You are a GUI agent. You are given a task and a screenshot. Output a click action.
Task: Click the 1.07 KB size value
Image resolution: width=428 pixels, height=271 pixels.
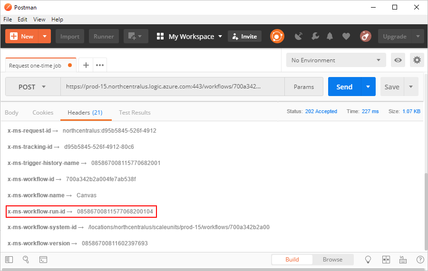pyautogui.click(x=411, y=111)
